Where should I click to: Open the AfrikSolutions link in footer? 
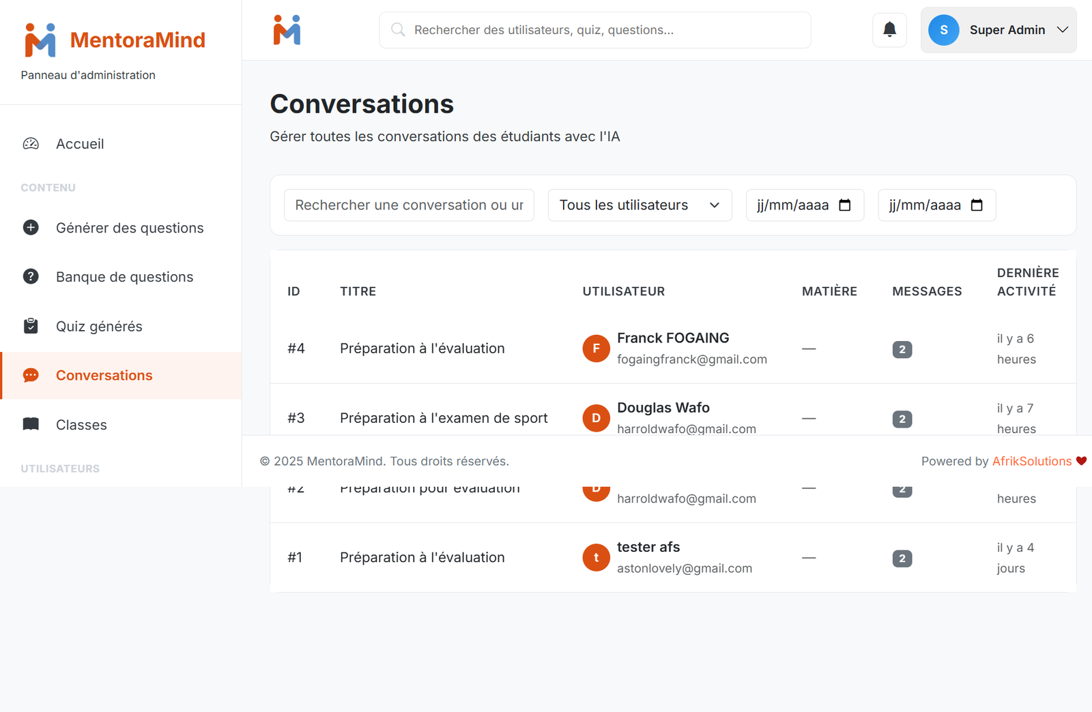tap(1031, 462)
